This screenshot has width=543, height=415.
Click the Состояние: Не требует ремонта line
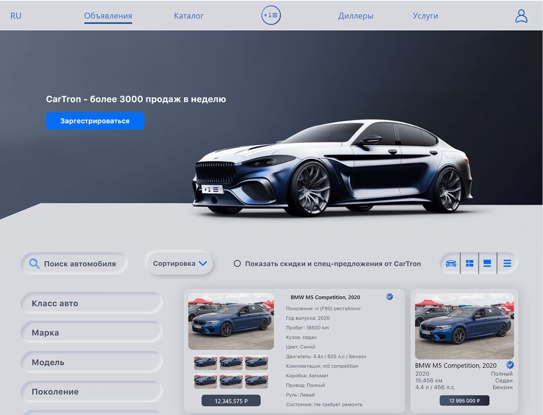pyautogui.click(x=324, y=405)
